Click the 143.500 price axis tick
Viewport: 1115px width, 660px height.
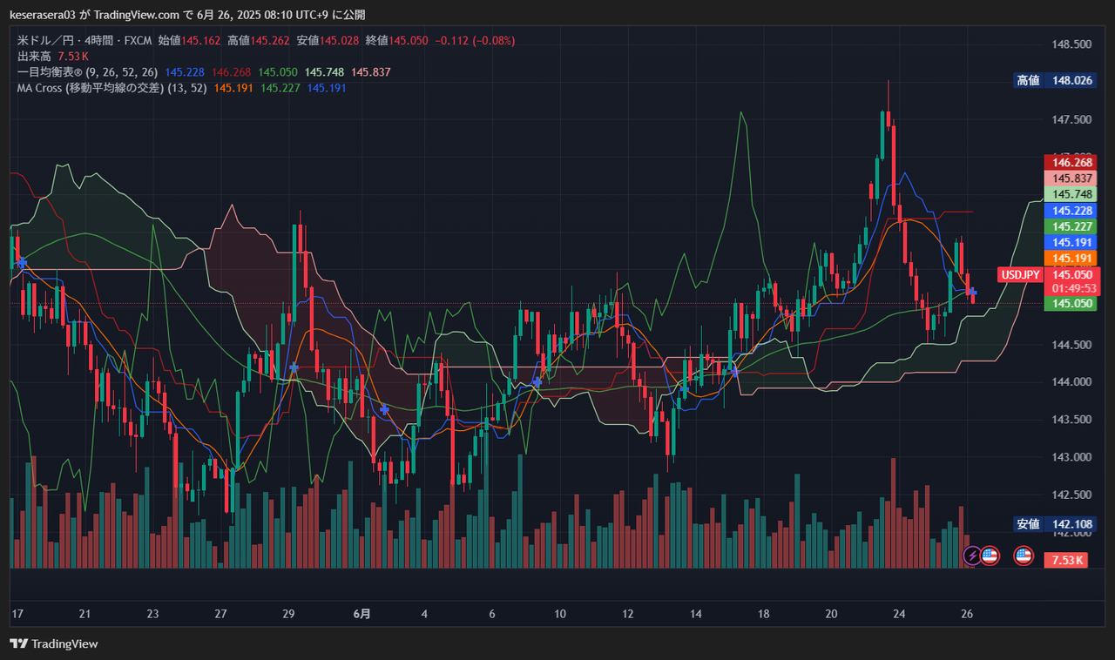(x=1072, y=420)
